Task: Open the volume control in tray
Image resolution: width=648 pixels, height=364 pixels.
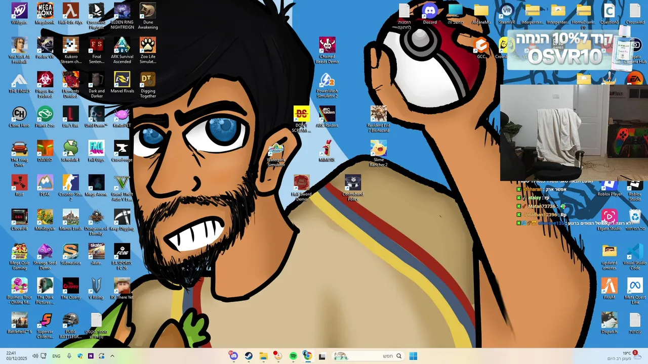Action: coord(35,356)
